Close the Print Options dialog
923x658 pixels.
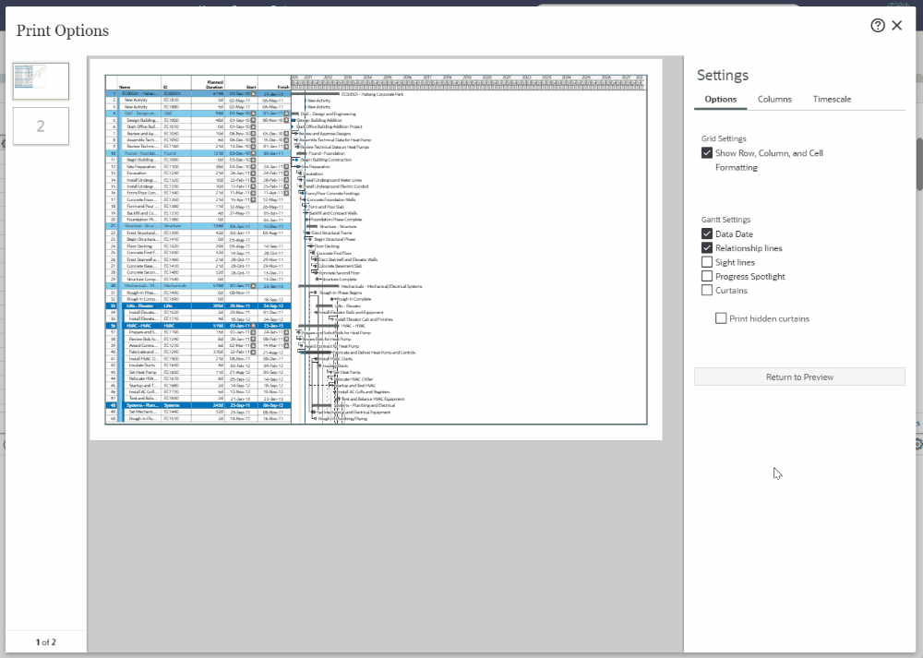(896, 25)
